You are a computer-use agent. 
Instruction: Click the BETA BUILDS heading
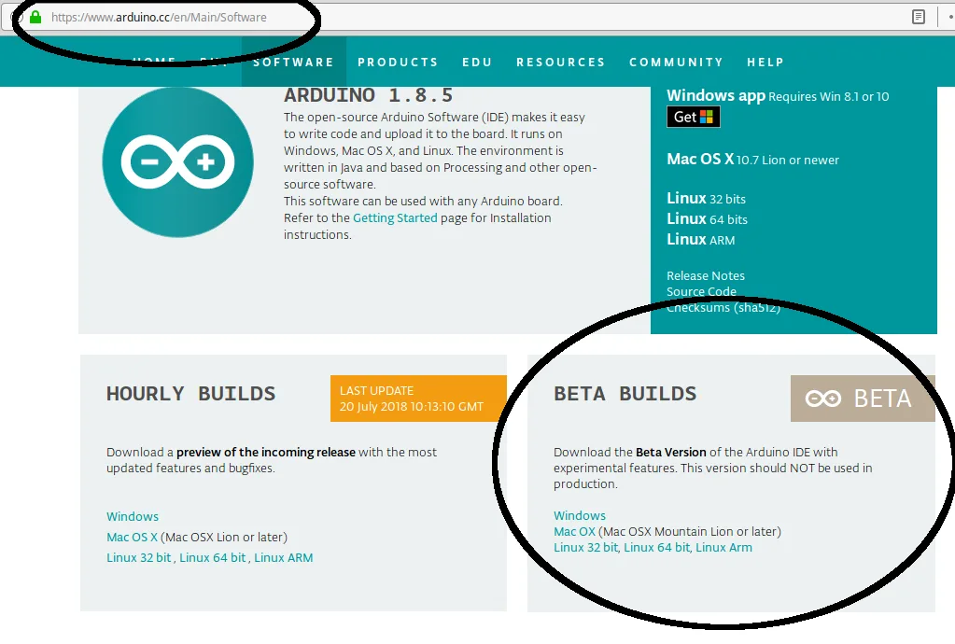pos(625,394)
